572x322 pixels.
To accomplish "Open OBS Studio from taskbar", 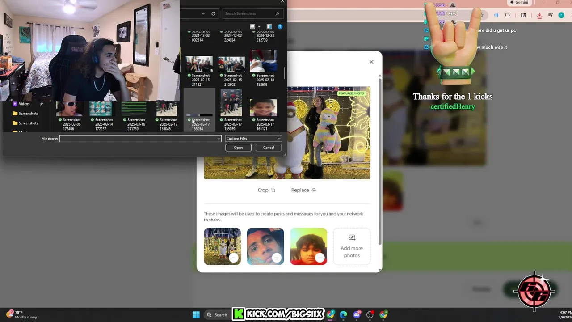I will point(370,315).
